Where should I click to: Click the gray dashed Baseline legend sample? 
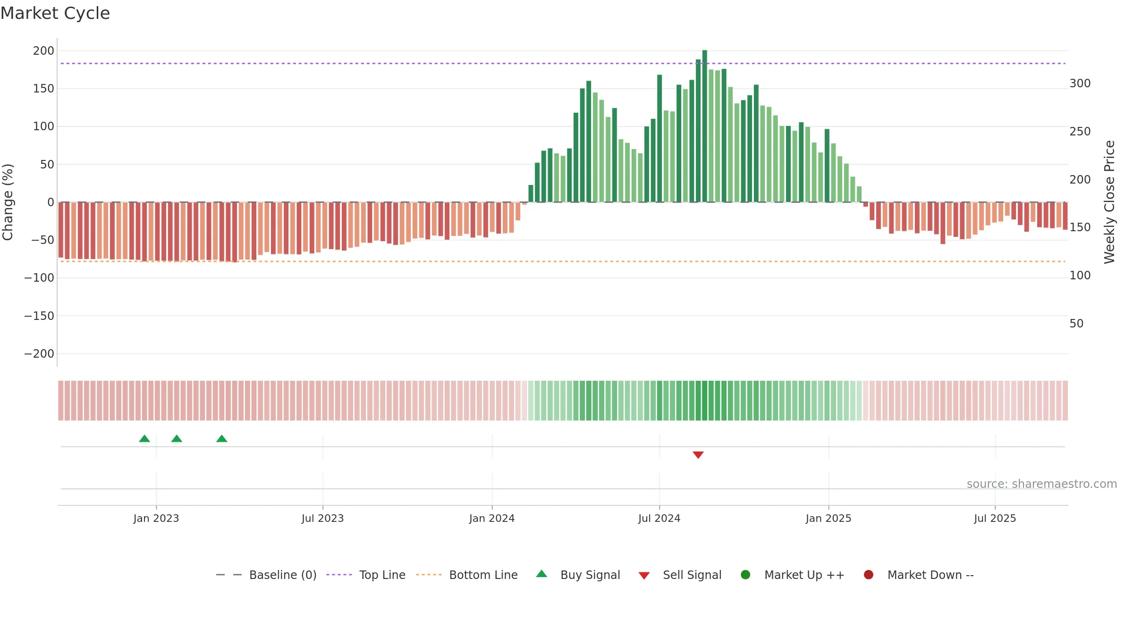(229, 575)
